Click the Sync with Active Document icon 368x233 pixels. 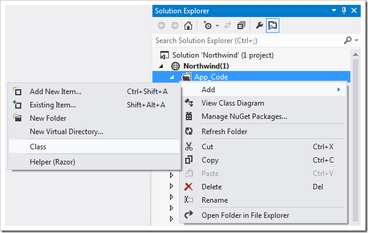[x=227, y=25]
